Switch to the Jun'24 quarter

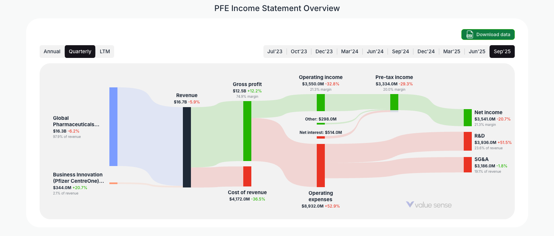pos(375,51)
